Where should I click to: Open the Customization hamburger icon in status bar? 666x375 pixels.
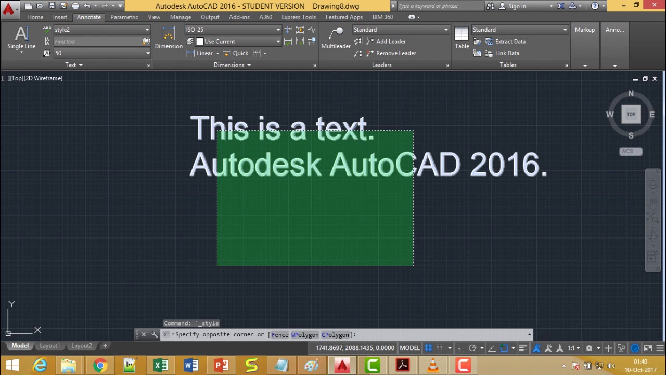(660, 348)
